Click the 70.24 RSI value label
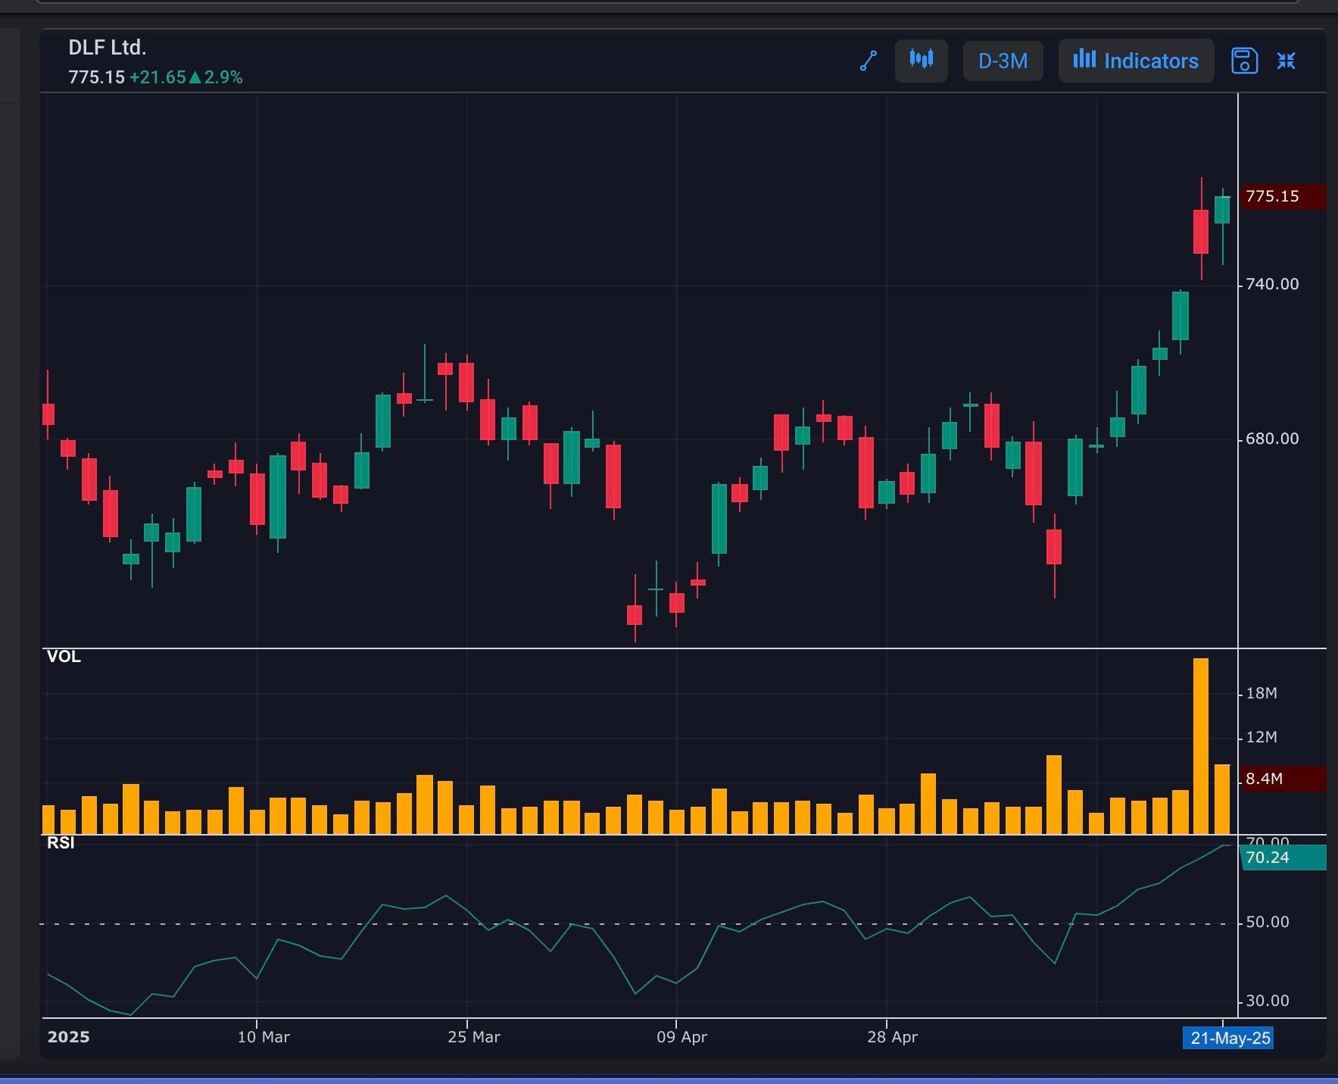This screenshot has width=1338, height=1084. (1284, 858)
